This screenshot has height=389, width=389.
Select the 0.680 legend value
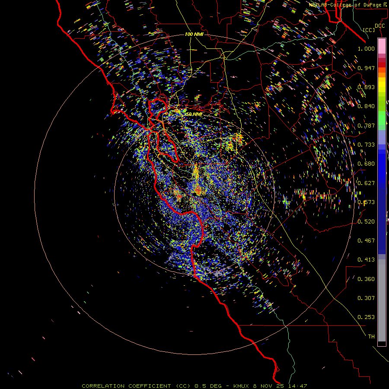tap(366, 164)
